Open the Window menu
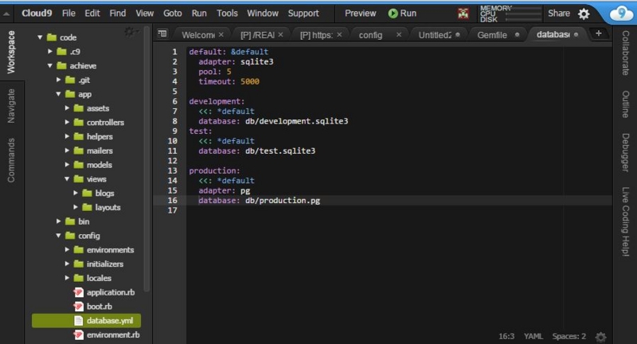The image size is (637, 344). tap(263, 14)
